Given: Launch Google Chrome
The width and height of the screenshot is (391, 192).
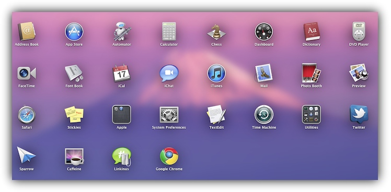Looking at the screenshot, I should pyautogui.click(x=169, y=156).
